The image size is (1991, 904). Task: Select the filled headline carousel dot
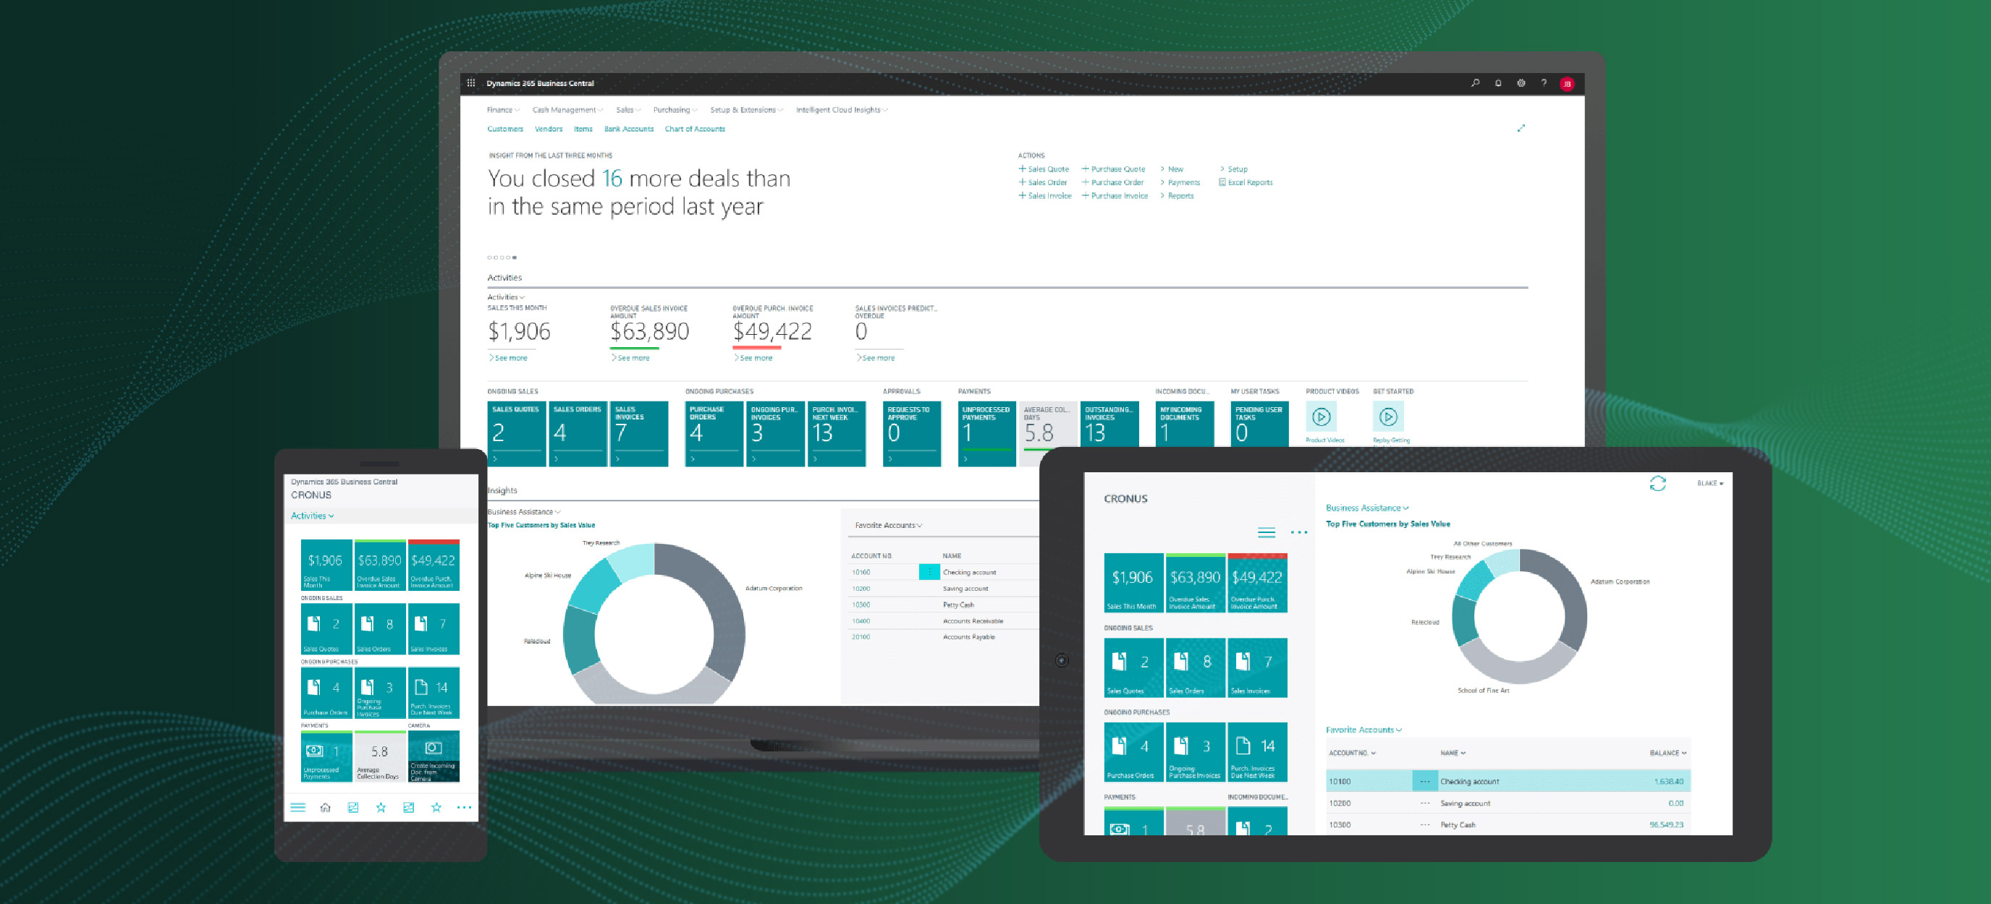point(515,257)
